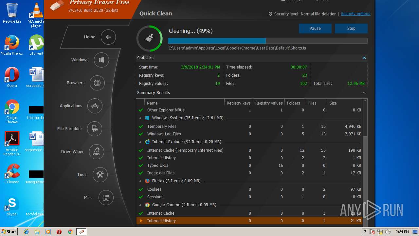The width and height of the screenshot is (419, 236).
Task: Select the File Shredder menu label
Action: pos(70,129)
